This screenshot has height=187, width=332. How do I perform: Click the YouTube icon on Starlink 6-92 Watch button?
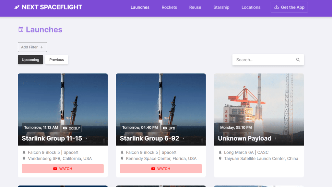[153, 169]
